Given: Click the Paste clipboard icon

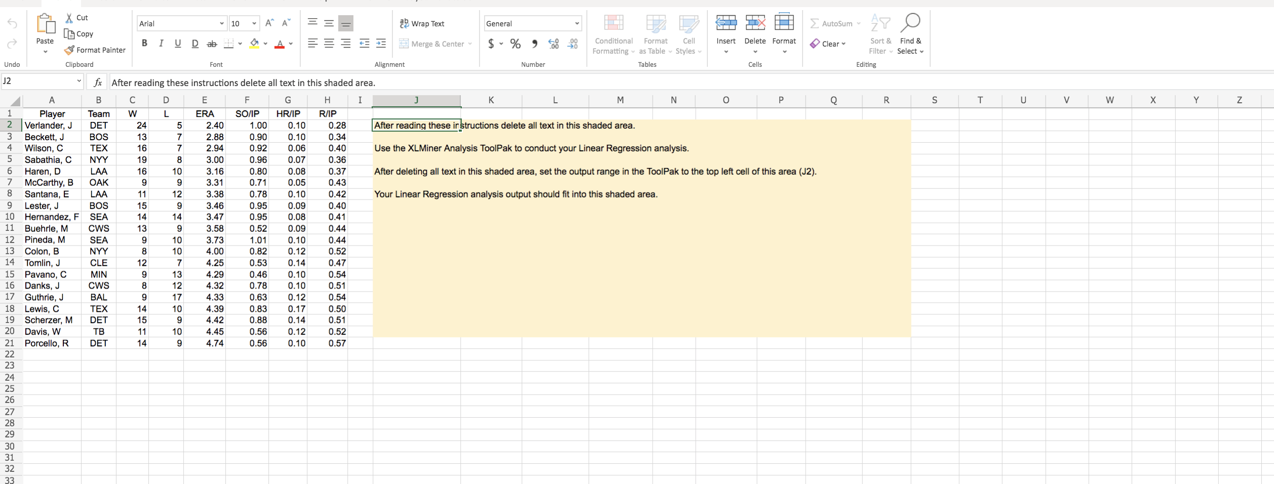Looking at the screenshot, I should click(x=45, y=24).
